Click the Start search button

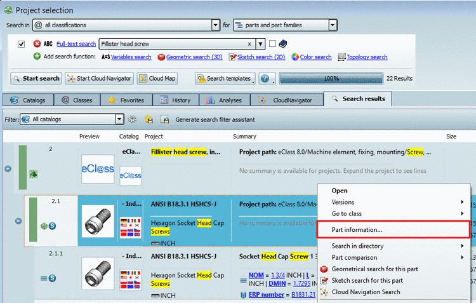36,78
